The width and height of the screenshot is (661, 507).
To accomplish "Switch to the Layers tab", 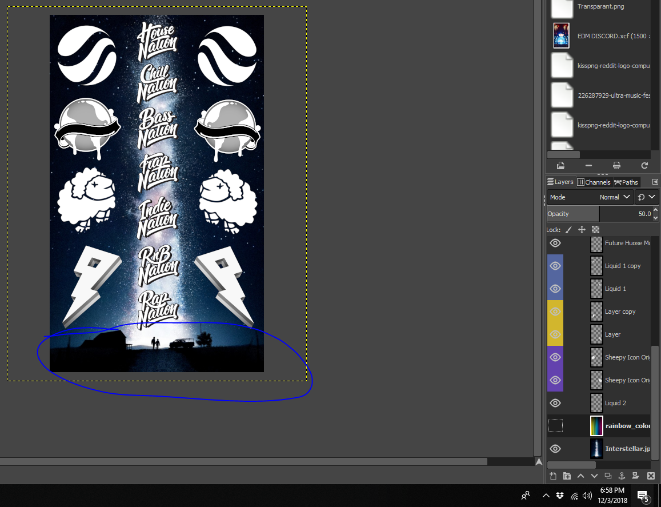I will (x=560, y=182).
